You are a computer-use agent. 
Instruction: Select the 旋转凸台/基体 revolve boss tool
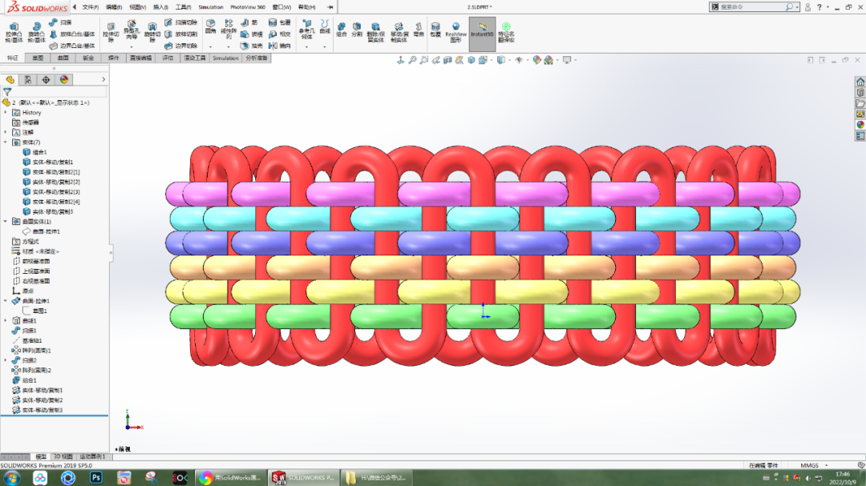point(36,33)
